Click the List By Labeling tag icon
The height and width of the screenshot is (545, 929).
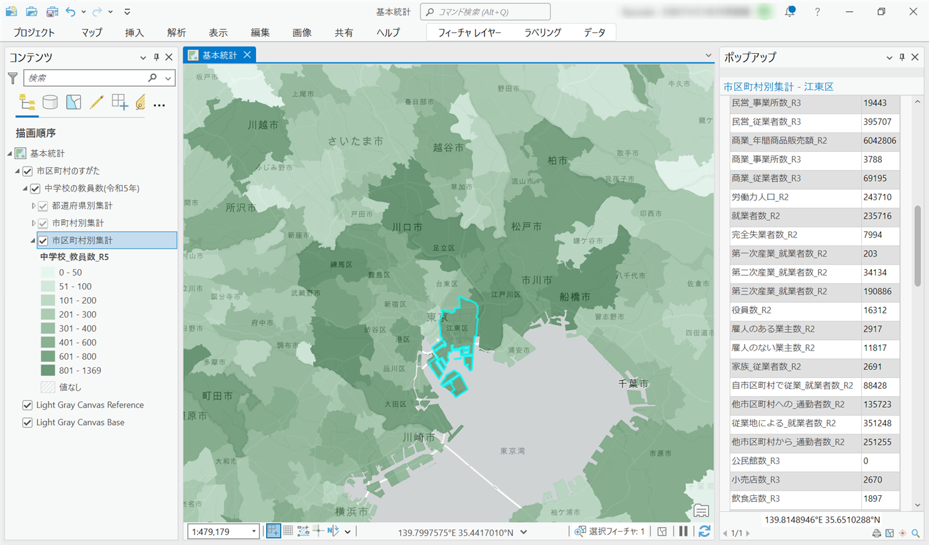click(140, 102)
